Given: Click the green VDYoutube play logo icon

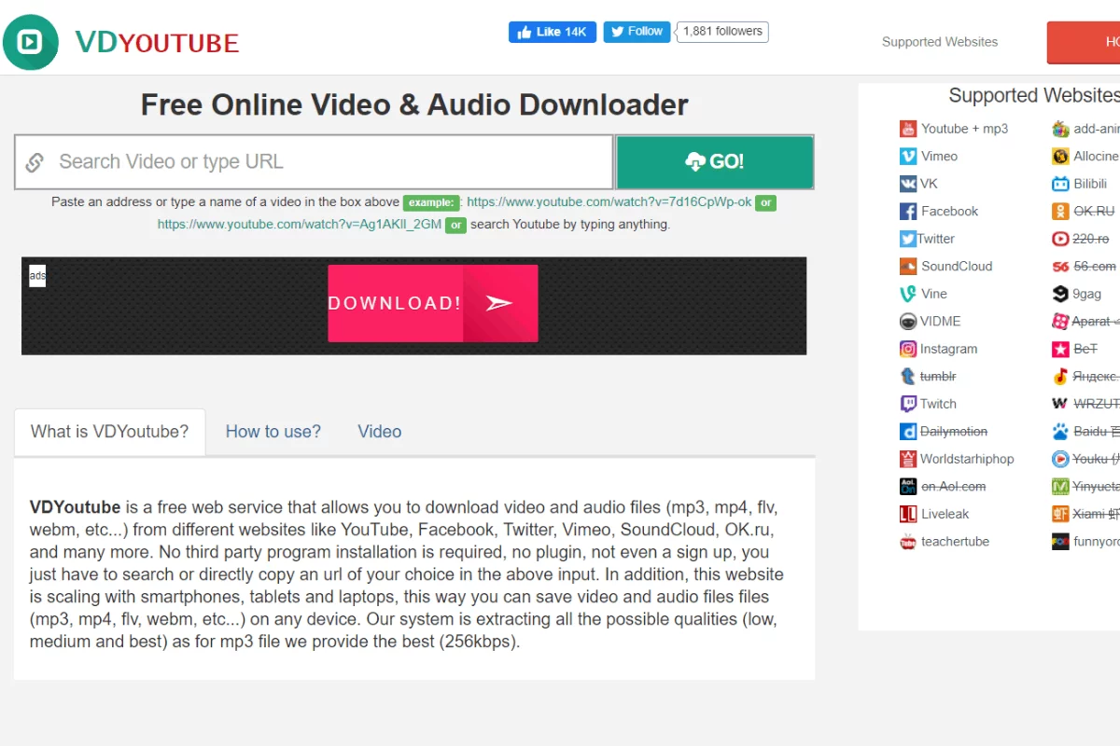Looking at the screenshot, I should pos(31,42).
